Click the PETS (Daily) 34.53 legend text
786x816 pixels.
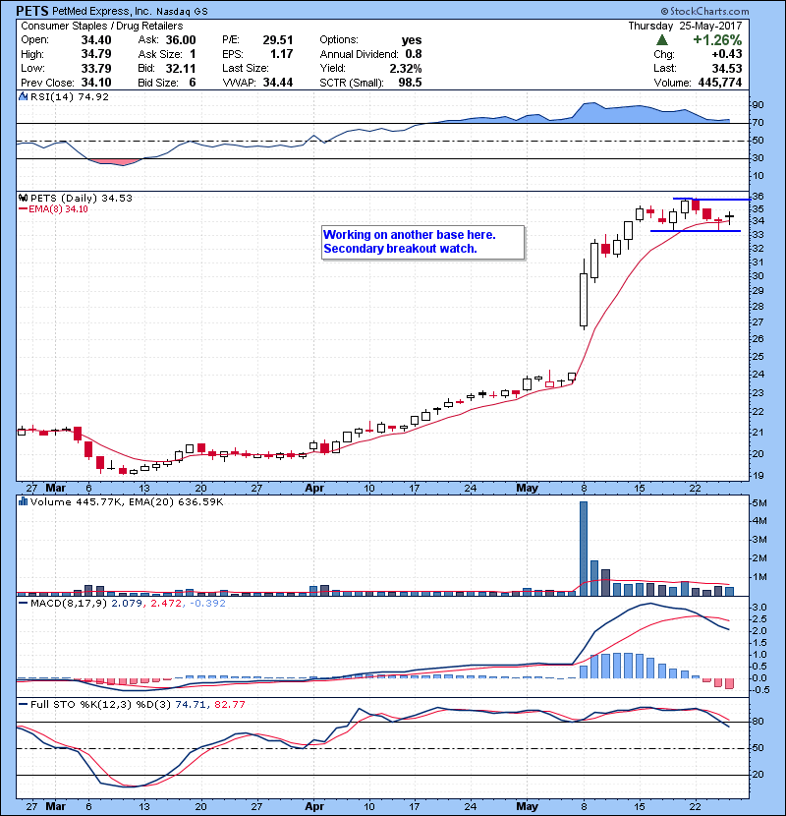[82, 198]
